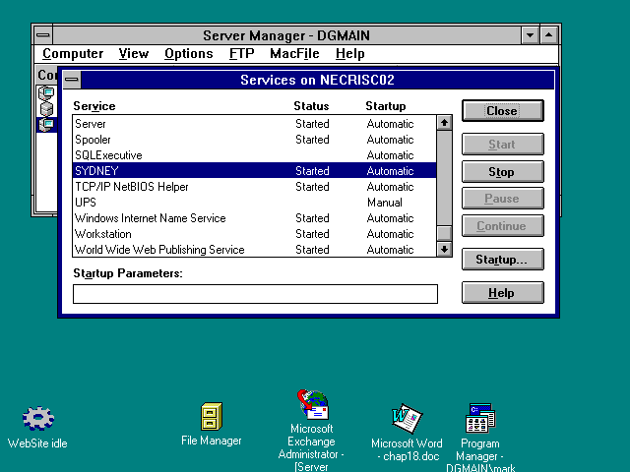Click the Close button in Services dialog
The width and height of the screenshot is (630, 472).
pyautogui.click(x=503, y=110)
